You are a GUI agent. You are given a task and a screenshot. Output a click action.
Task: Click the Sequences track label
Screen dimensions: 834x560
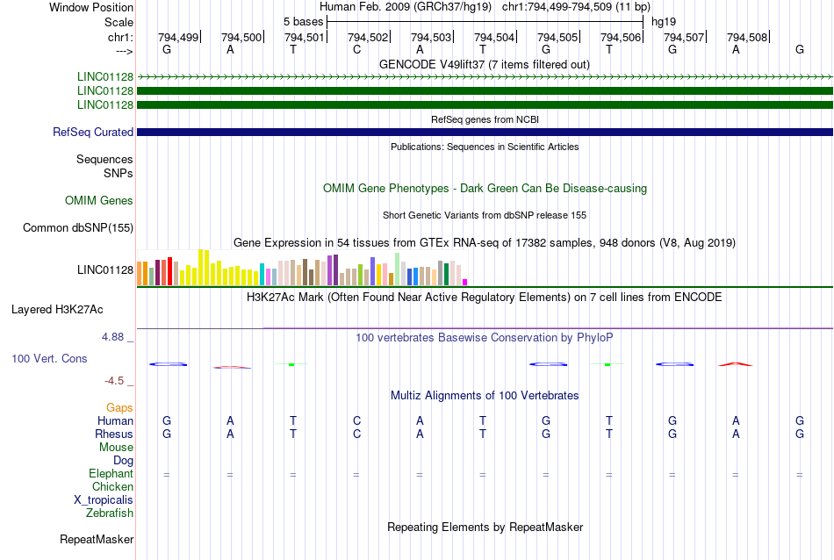104,159
